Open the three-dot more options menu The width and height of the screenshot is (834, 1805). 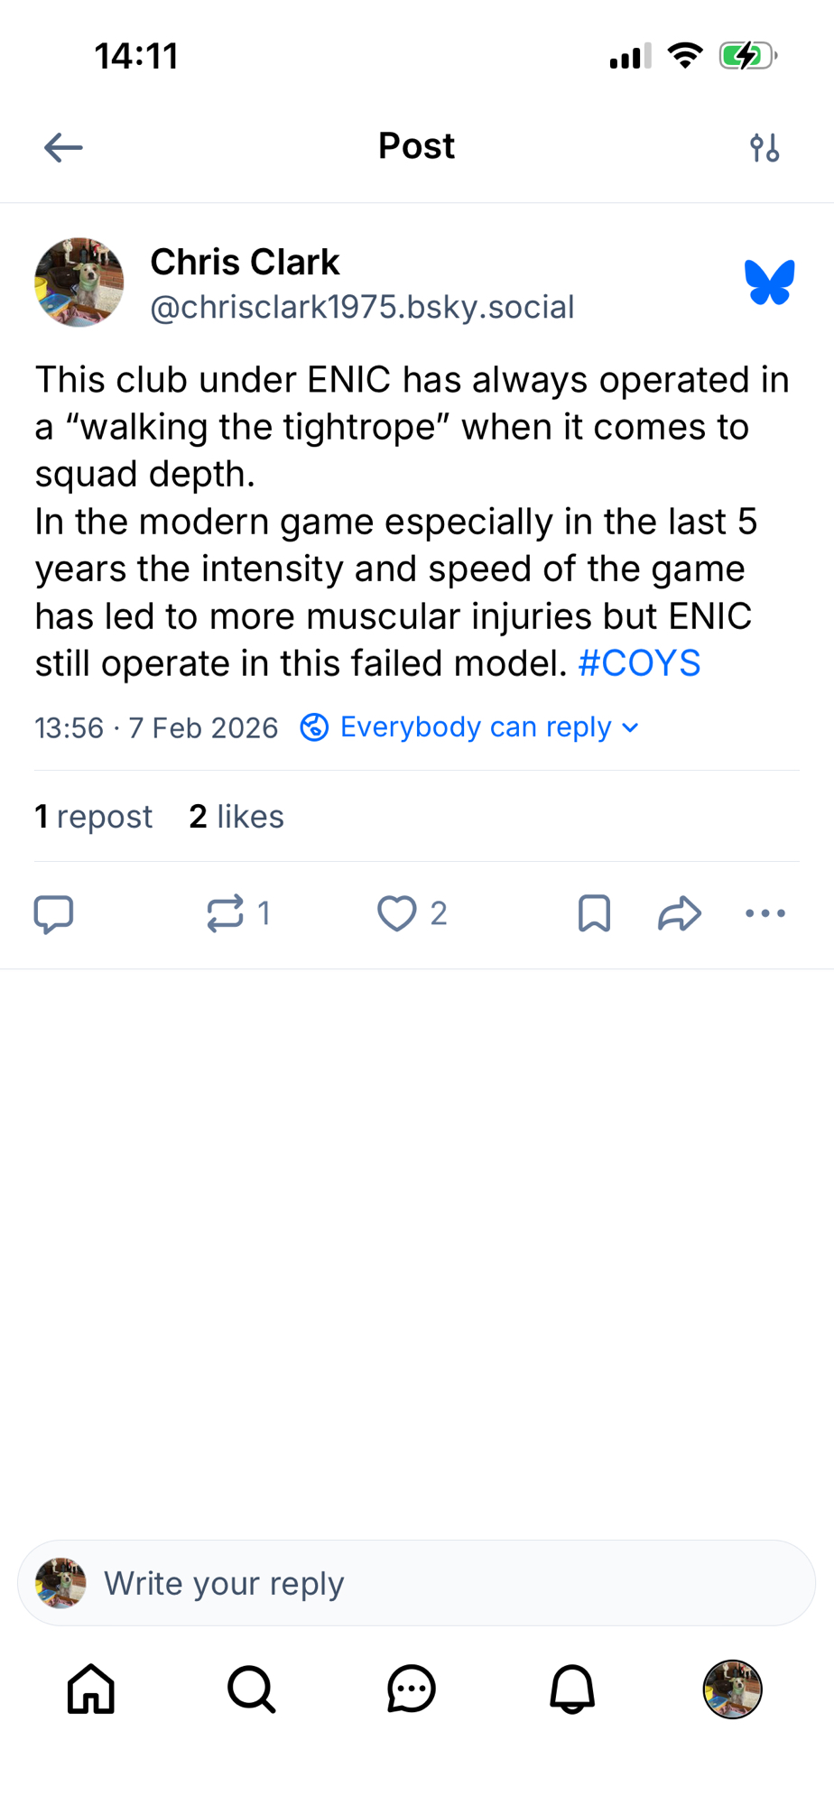click(x=765, y=913)
